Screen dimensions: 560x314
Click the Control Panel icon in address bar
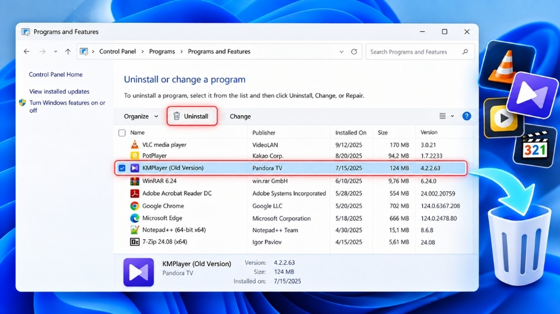pos(83,51)
